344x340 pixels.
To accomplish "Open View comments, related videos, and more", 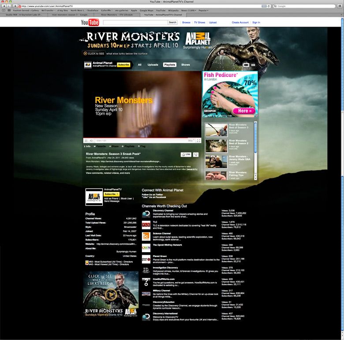I will point(108,173).
